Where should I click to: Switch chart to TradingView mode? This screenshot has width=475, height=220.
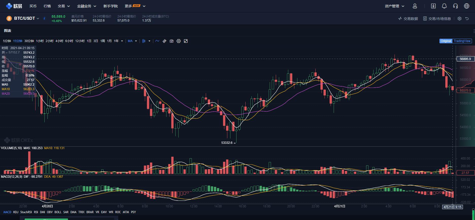pos(462,41)
